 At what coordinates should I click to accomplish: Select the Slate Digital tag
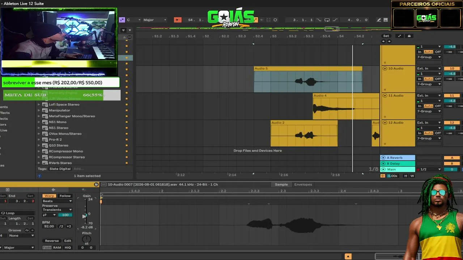pyautogui.click(x=60, y=169)
